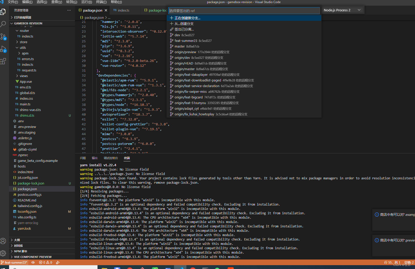Viewport: 415px width, 269px height.
Task: Open package-lock.json in explorer
Action: (31, 183)
